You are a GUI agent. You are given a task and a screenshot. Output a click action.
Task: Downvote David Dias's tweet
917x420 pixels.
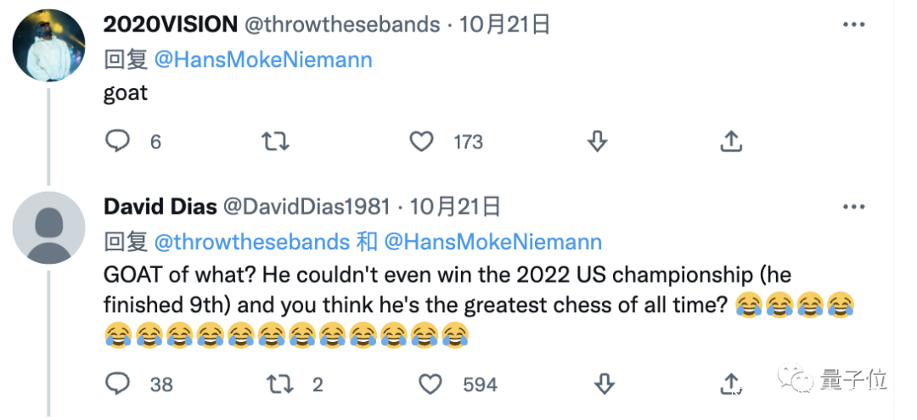pos(604,384)
